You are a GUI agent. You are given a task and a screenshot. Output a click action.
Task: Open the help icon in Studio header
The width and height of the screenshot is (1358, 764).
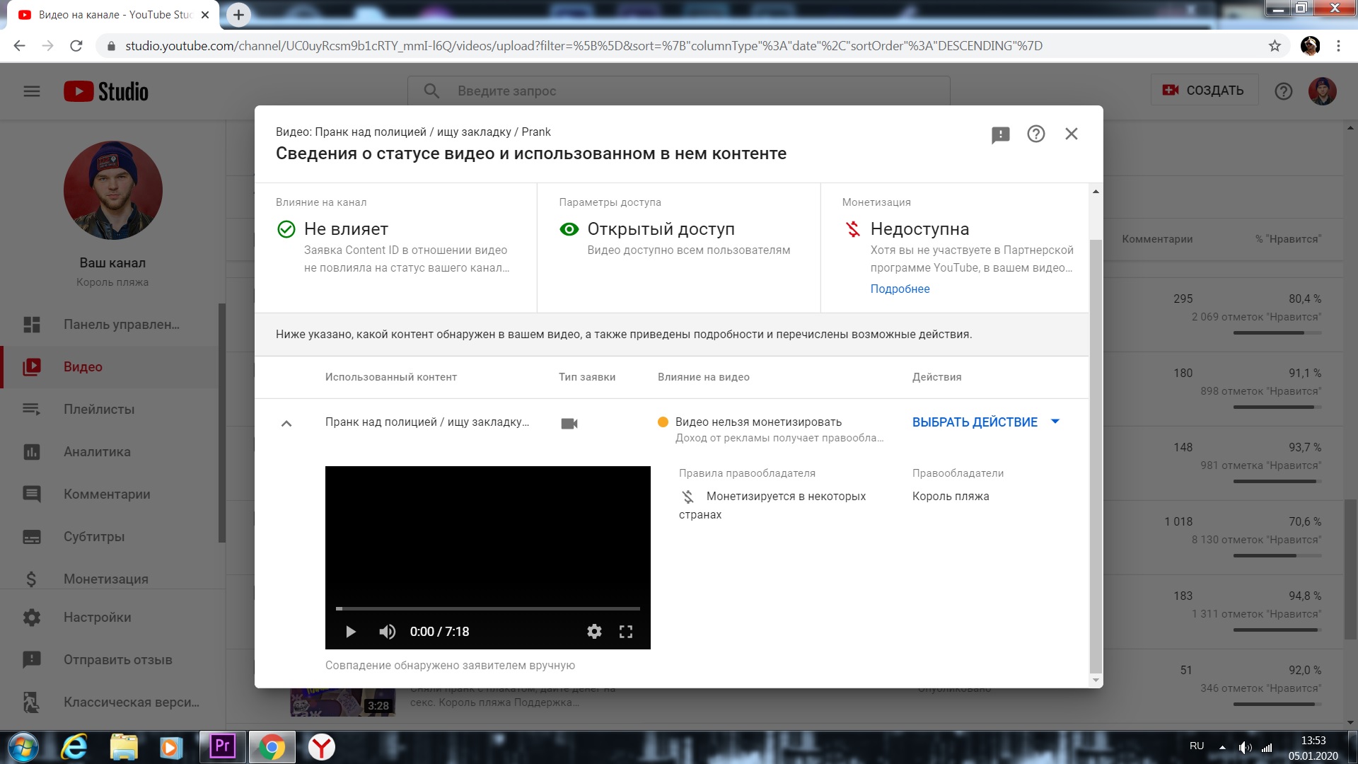[1283, 91]
